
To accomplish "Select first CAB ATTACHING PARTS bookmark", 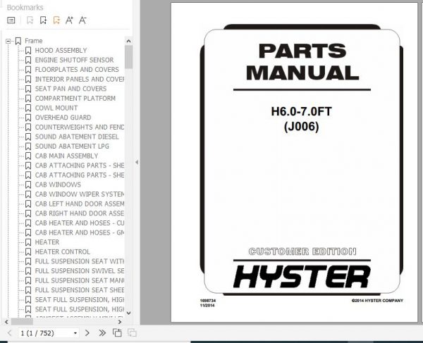I will click(80, 166).
